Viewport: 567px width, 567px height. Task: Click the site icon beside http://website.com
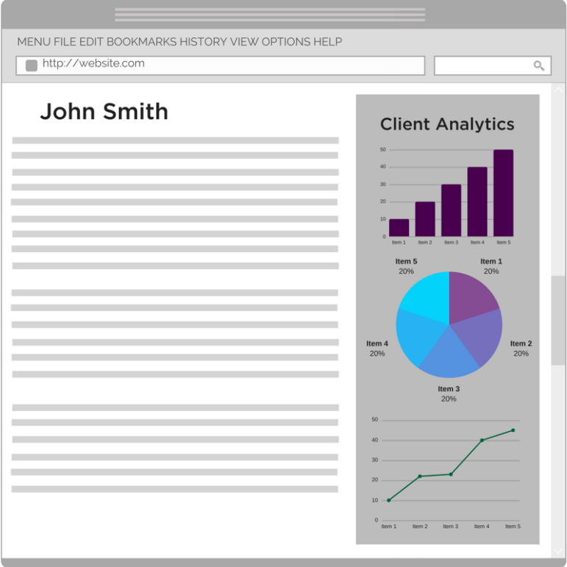tap(32, 65)
